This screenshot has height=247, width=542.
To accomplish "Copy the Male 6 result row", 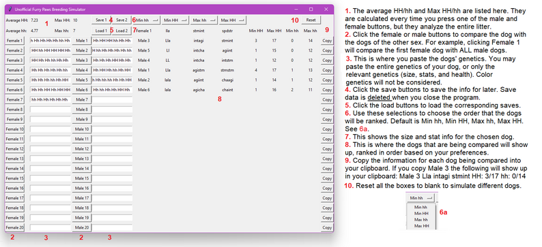I will click(x=327, y=90).
